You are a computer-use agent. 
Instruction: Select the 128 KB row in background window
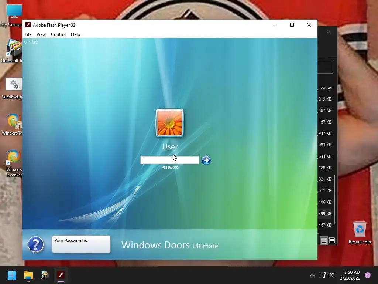pyautogui.click(x=325, y=168)
